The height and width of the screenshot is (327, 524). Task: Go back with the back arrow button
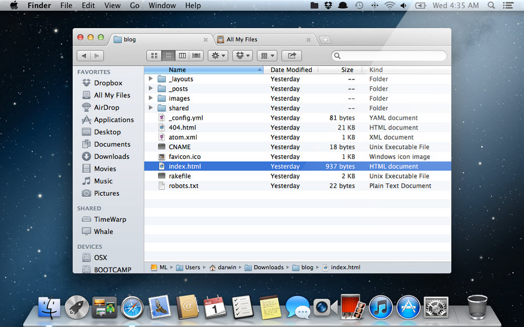coord(84,56)
